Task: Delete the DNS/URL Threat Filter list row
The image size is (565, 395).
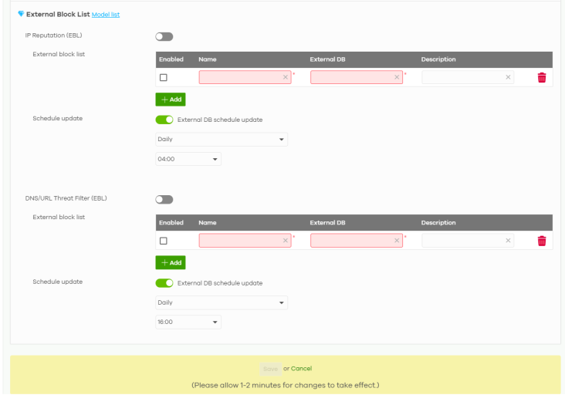Action: click(541, 241)
